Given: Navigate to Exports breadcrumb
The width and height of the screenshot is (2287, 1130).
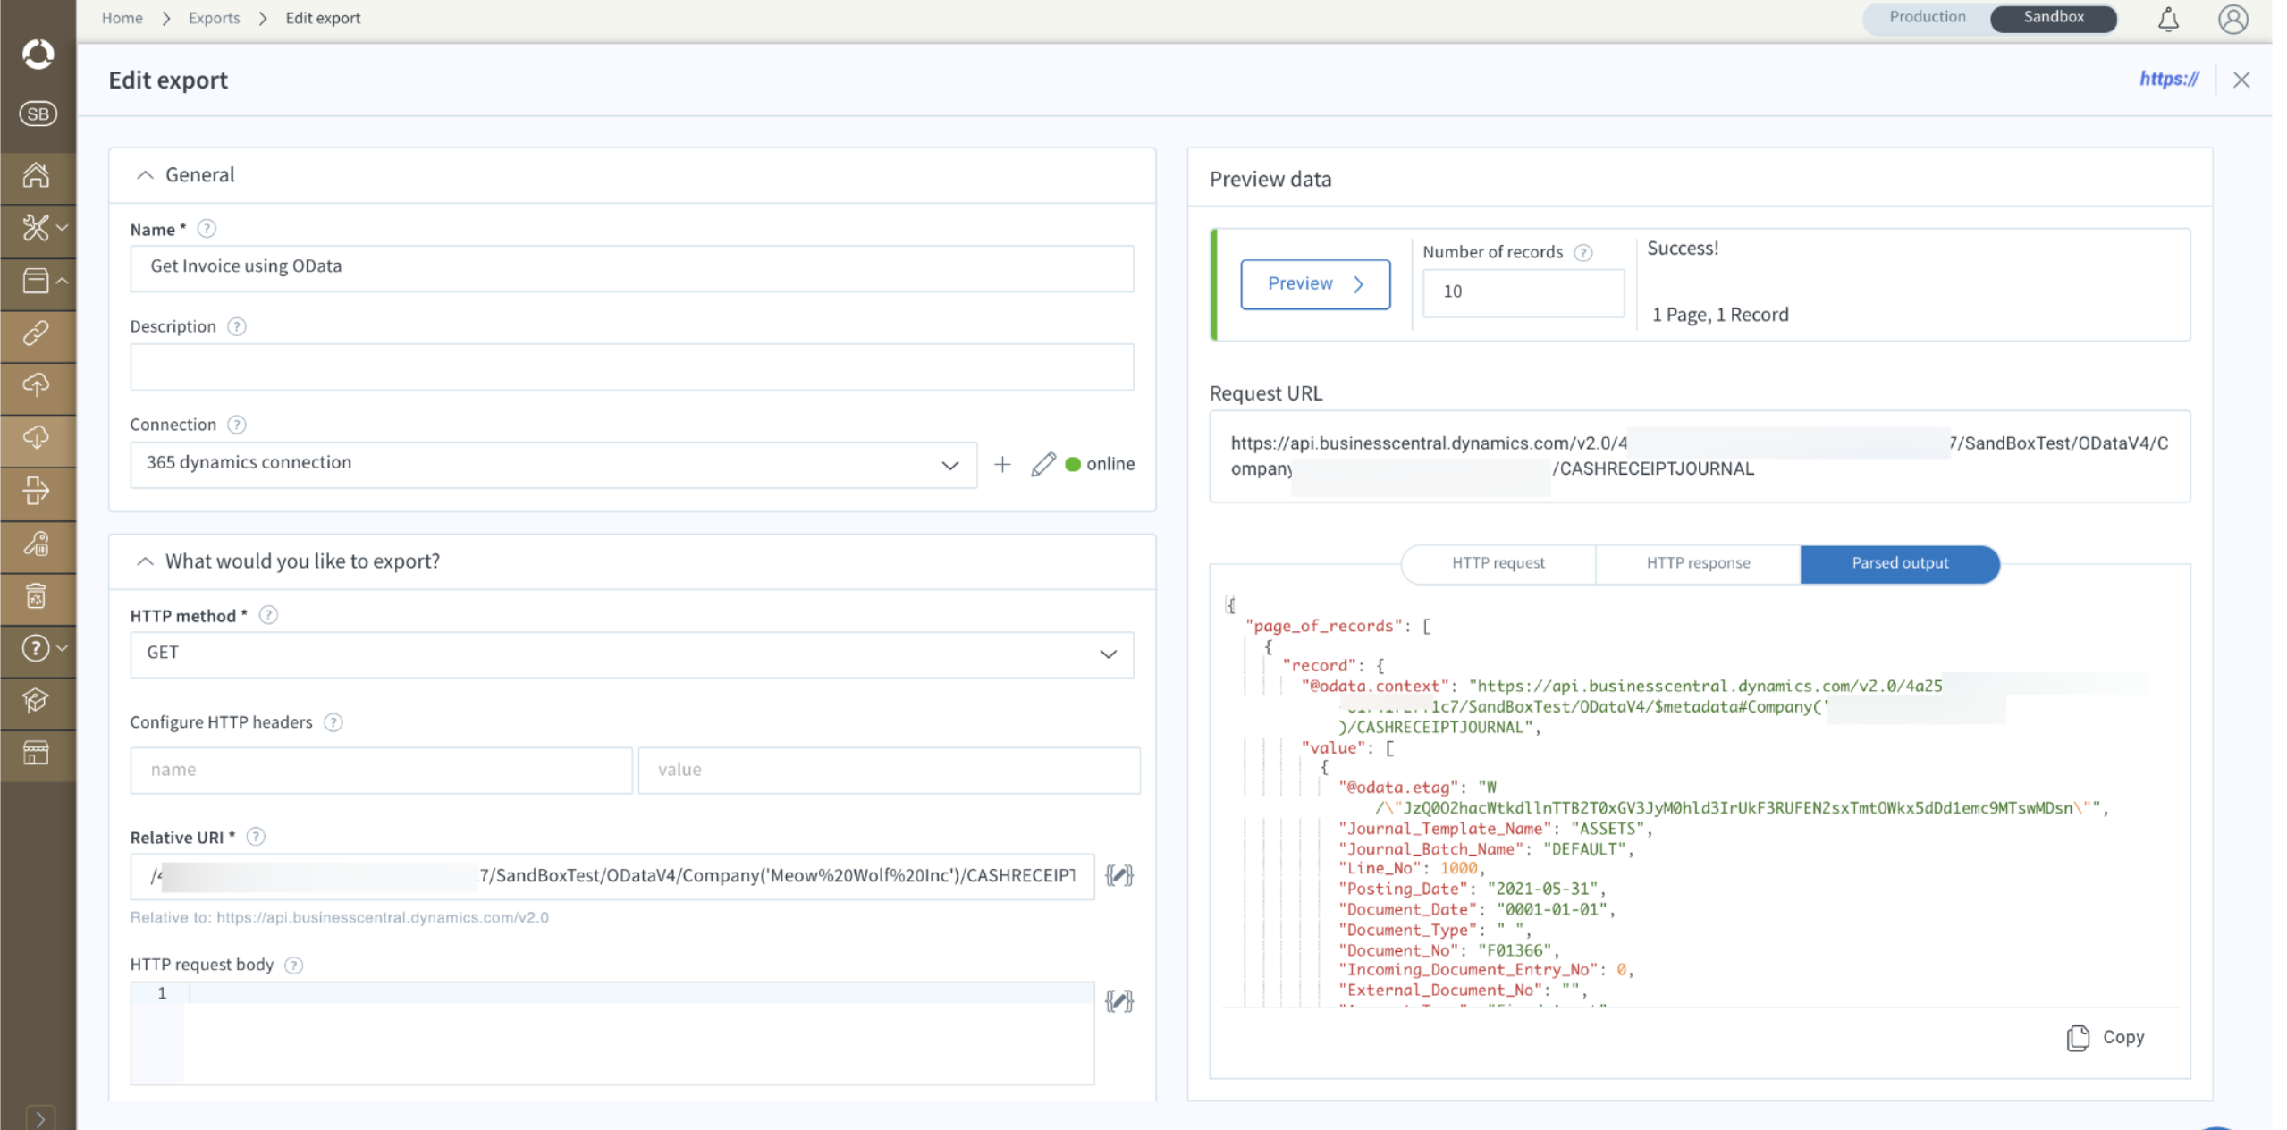Looking at the screenshot, I should (x=214, y=18).
